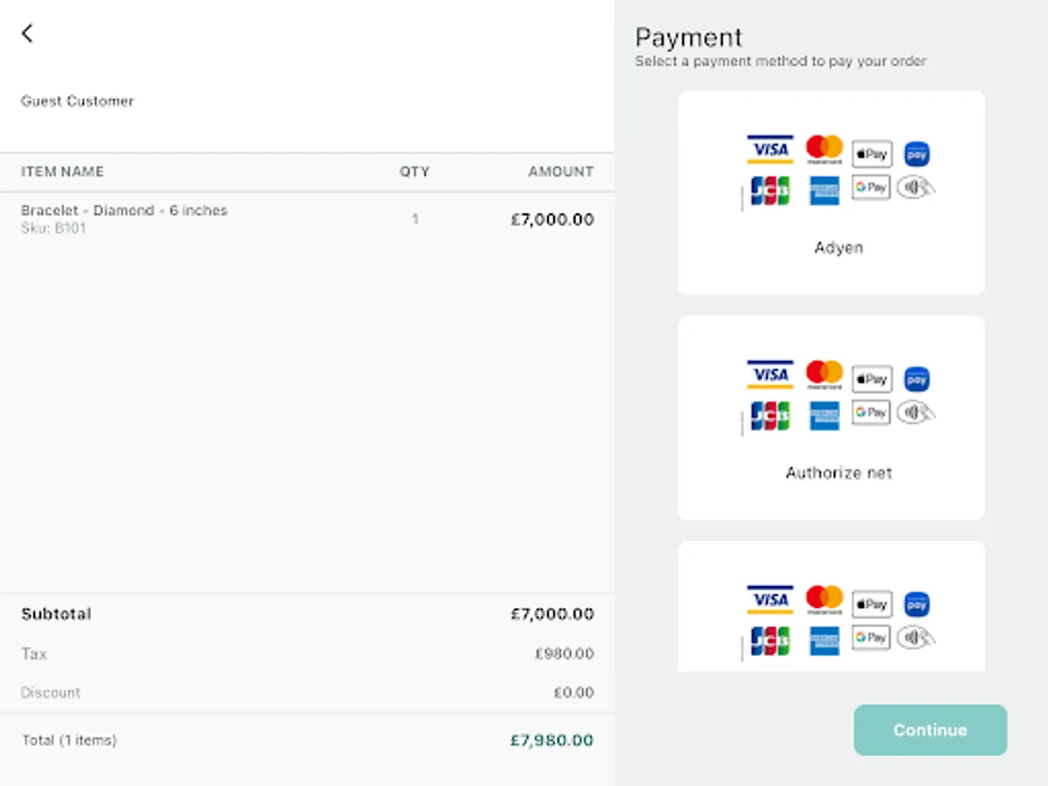Click American Express logo in Authorize net card
The image size is (1048, 786).
pyautogui.click(x=824, y=416)
